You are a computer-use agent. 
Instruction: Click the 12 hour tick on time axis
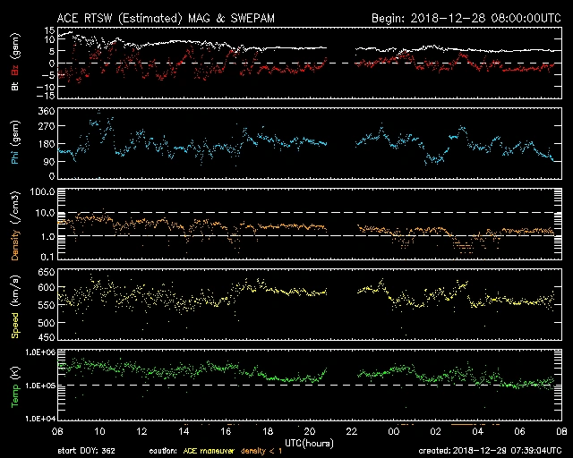(x=141, y=432)
